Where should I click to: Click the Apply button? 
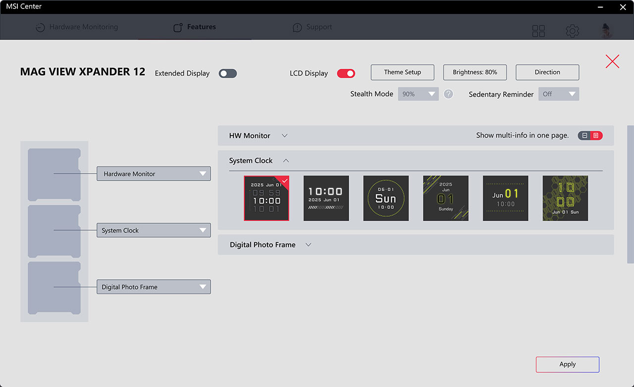pyautogui.click(x=568, y=364)
